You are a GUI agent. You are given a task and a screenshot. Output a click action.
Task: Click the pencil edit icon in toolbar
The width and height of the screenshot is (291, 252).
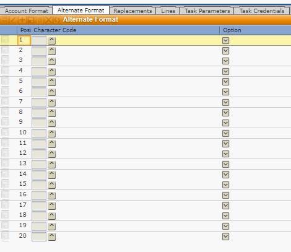click(x=13, y=20)
